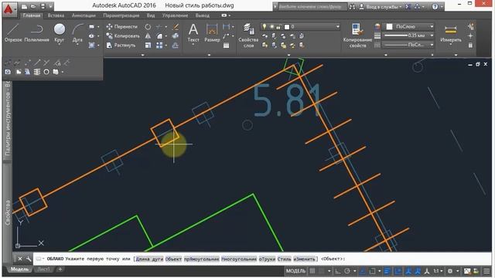Click the scale tool icon

[x=148, y=46]
